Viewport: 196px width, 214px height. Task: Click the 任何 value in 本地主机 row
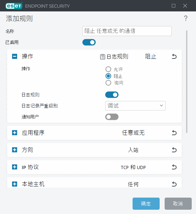point(133,184)
